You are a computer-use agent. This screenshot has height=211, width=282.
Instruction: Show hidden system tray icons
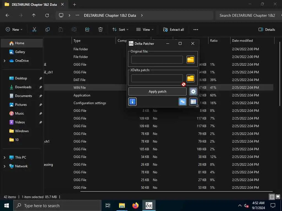coord(240,206)
